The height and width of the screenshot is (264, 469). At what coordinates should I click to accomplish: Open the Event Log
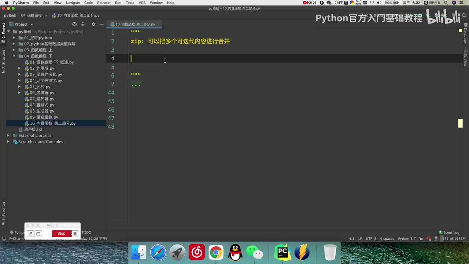click(449, 232)
